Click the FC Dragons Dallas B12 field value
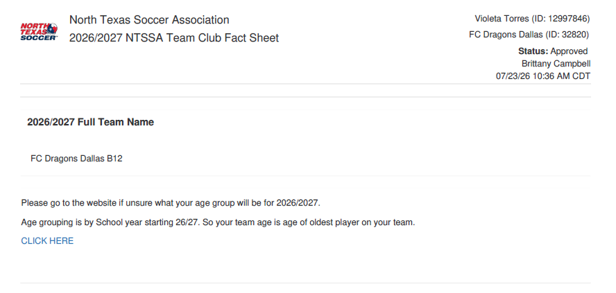Image resolution: width=616 pixels, height=293 pixels. (76, 159)
